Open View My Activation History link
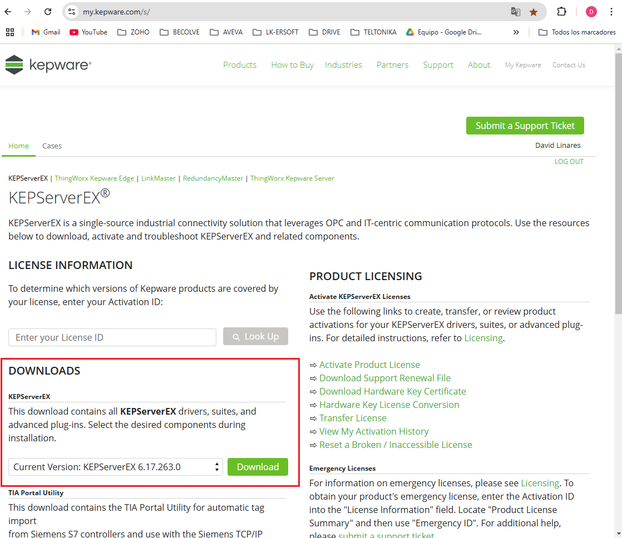The width and height of the screenshot is (622, 538). click(374, 431)
